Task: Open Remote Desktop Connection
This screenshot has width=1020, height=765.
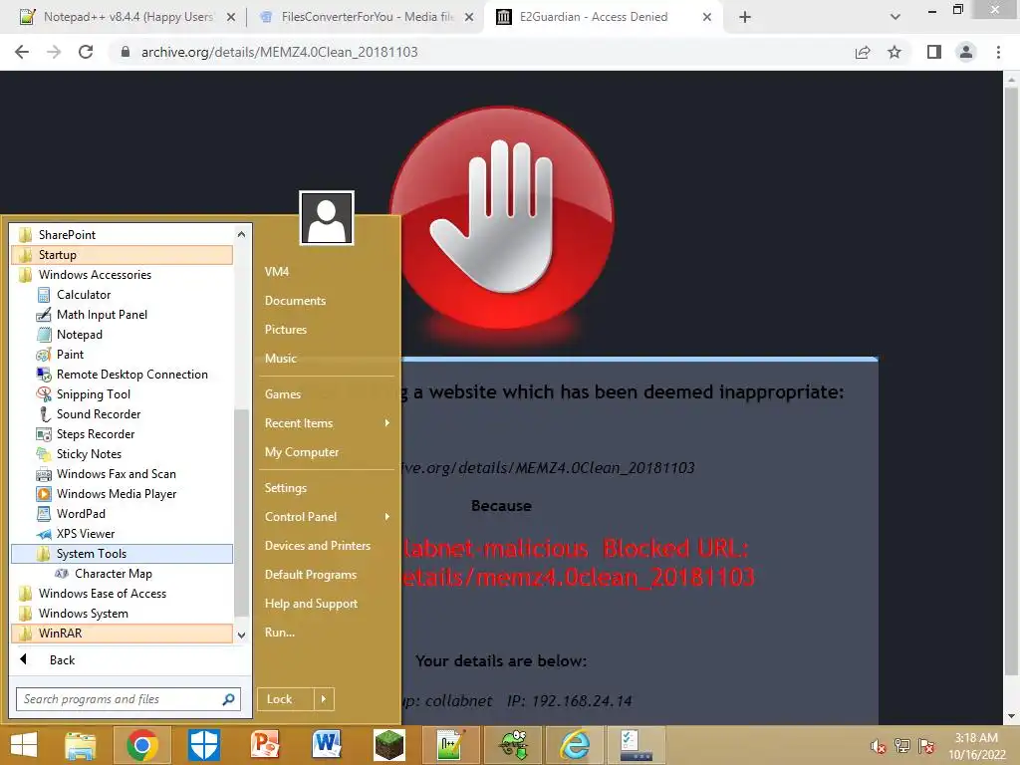Action: point(131,375)
